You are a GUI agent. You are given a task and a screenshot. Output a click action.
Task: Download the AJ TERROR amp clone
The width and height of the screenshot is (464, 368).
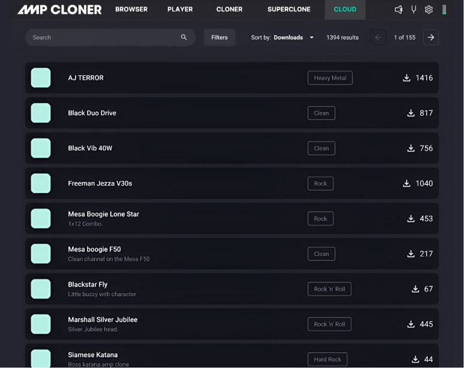pyautogui.click(x=406, y=78)
